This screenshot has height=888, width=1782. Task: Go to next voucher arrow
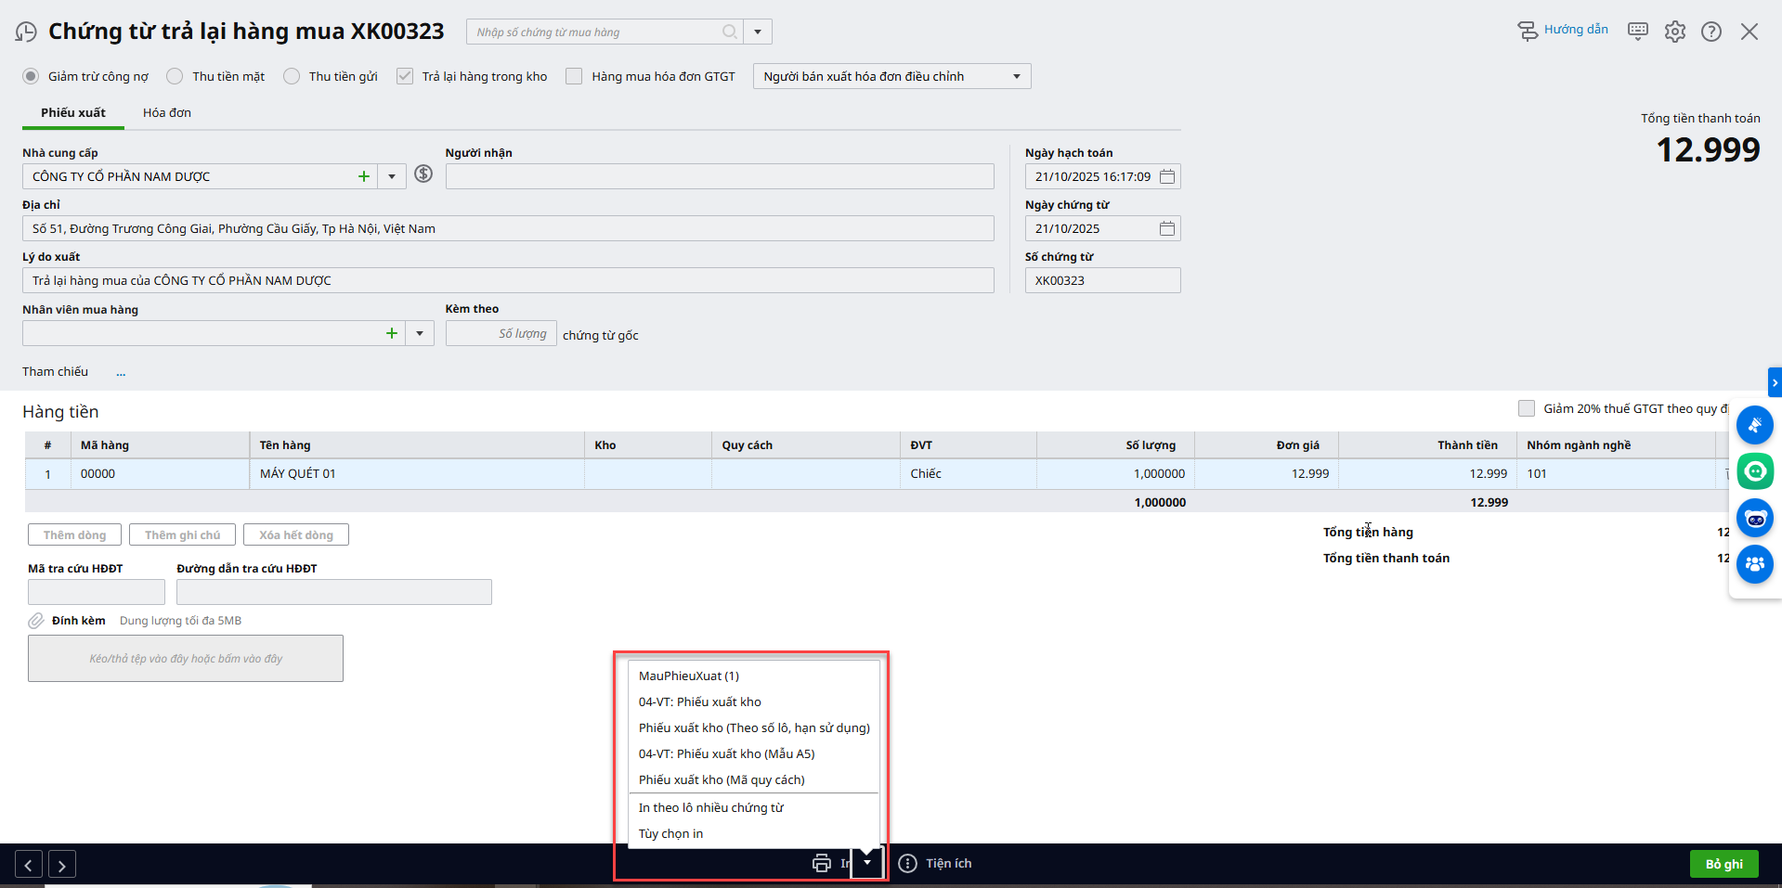pyautogui.click(x=62, y=865)
